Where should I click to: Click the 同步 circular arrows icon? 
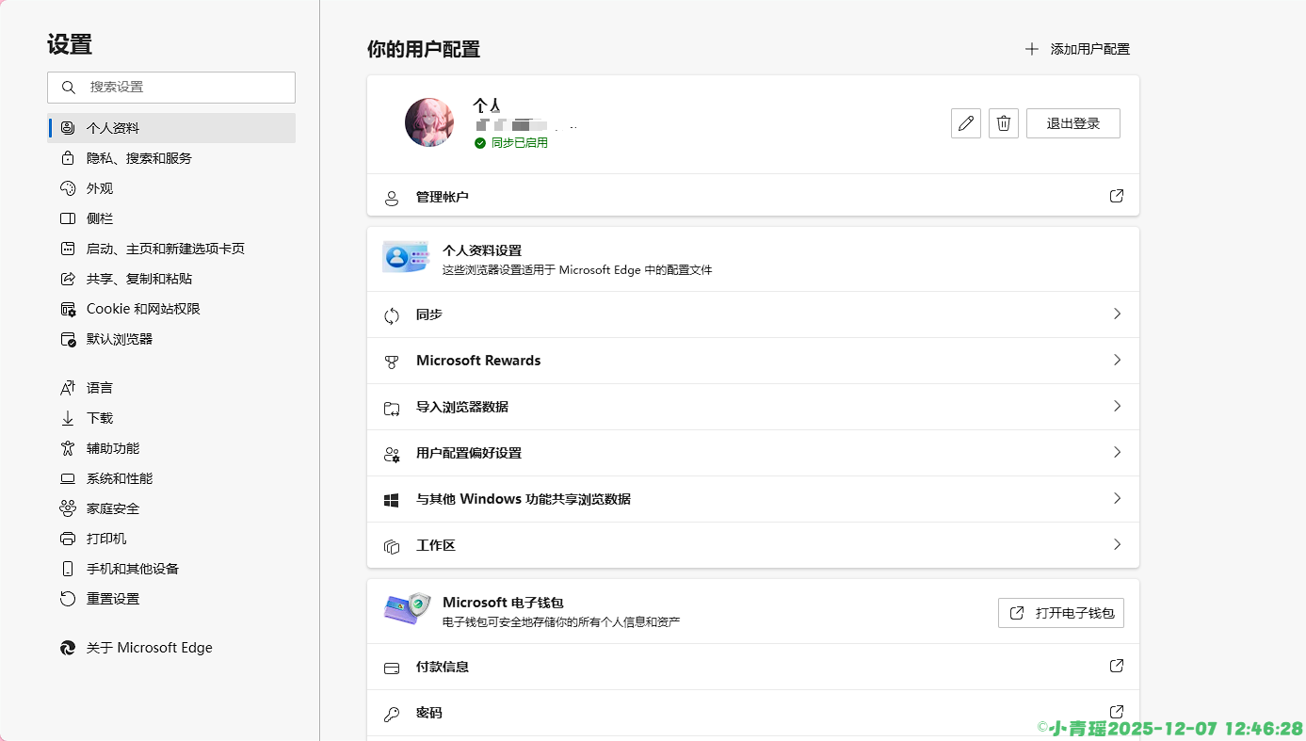click(x=392, y=315)
